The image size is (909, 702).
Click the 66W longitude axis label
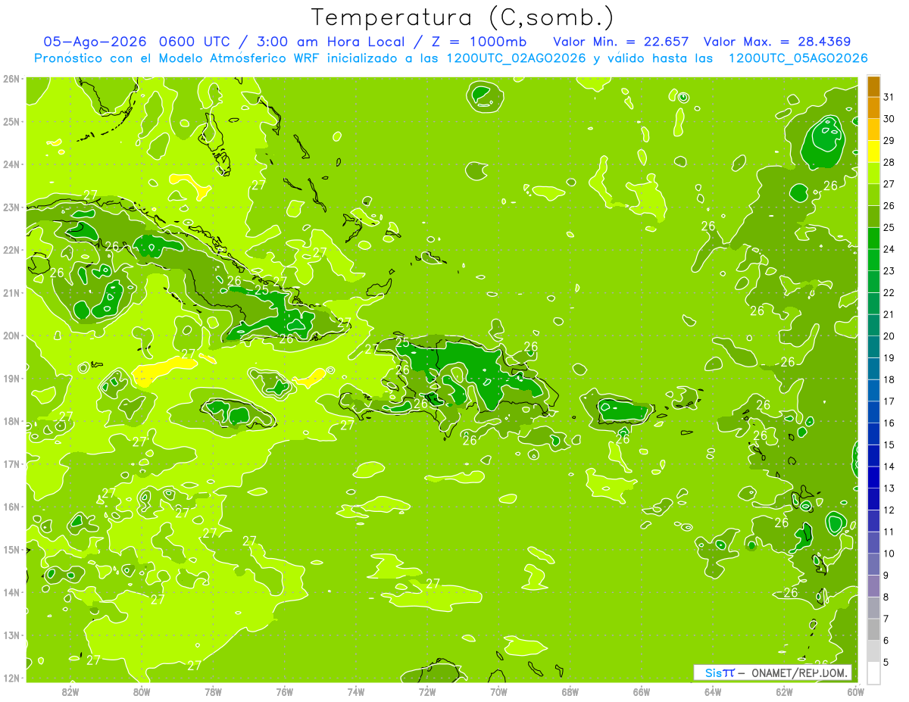[642, 691]
